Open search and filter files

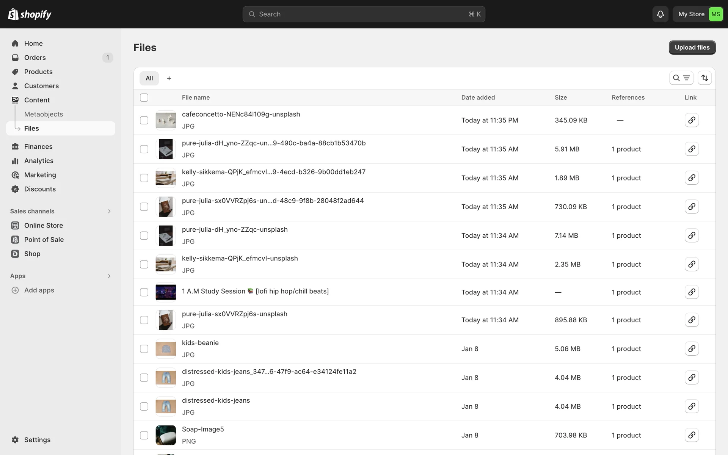[x=681, y=78]
